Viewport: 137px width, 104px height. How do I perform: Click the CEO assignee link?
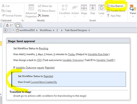39,60
